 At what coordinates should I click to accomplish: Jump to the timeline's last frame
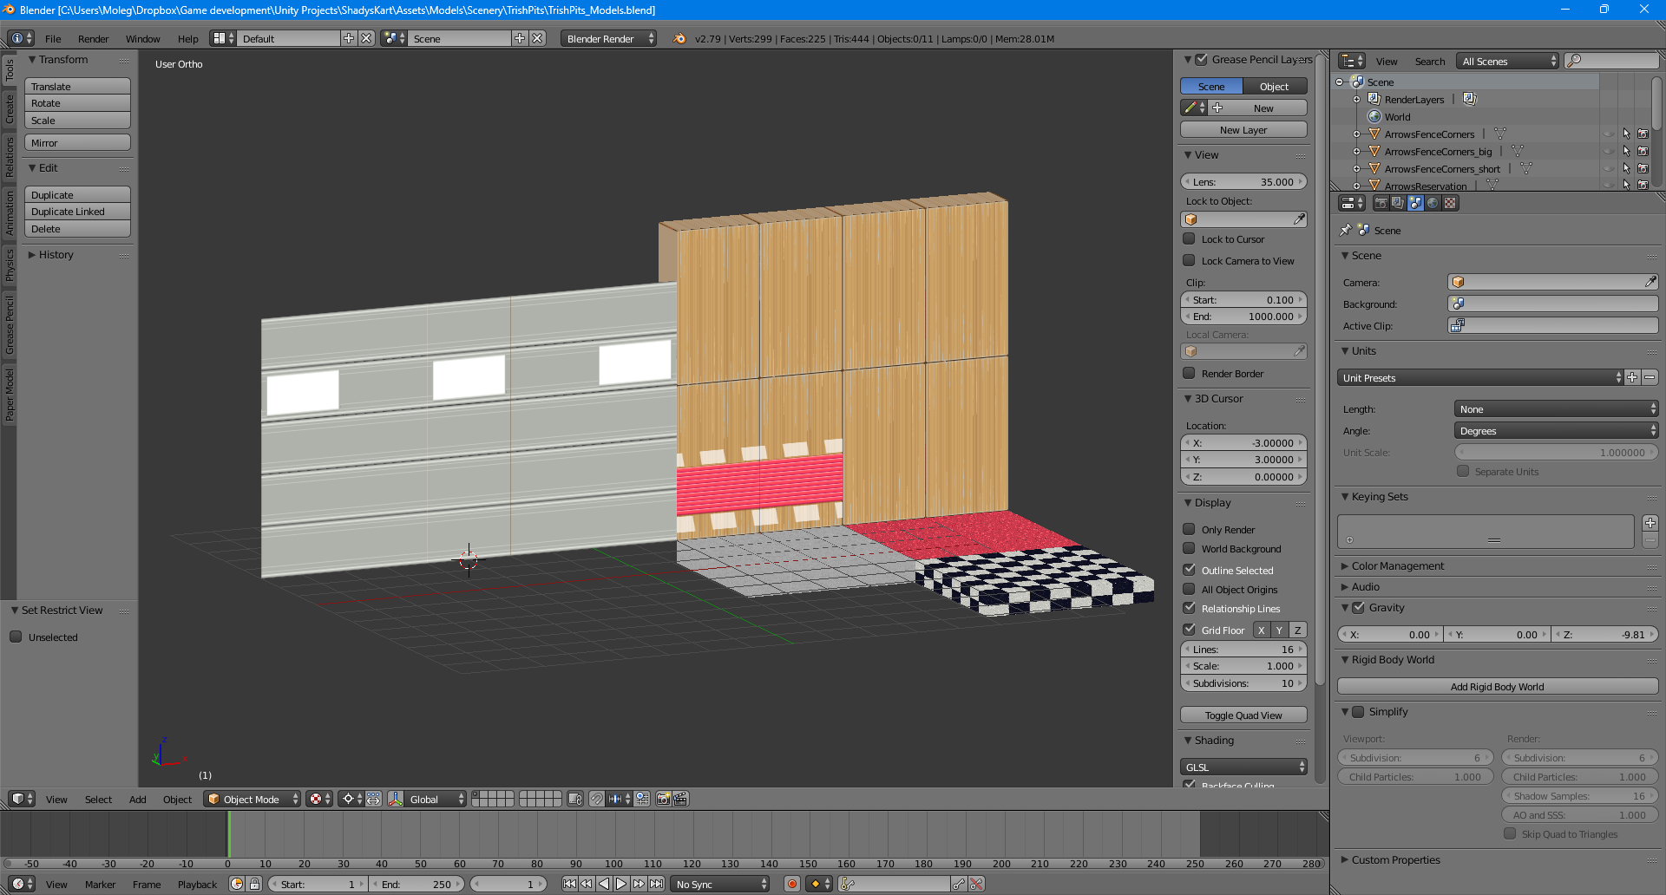click(x=657, y=884)
